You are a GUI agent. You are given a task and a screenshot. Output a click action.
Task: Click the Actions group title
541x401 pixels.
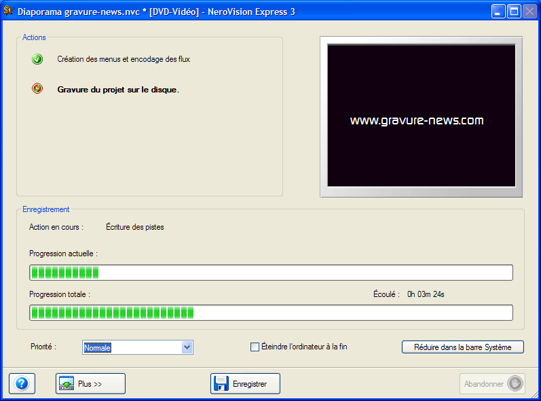(x=34, y=37)
